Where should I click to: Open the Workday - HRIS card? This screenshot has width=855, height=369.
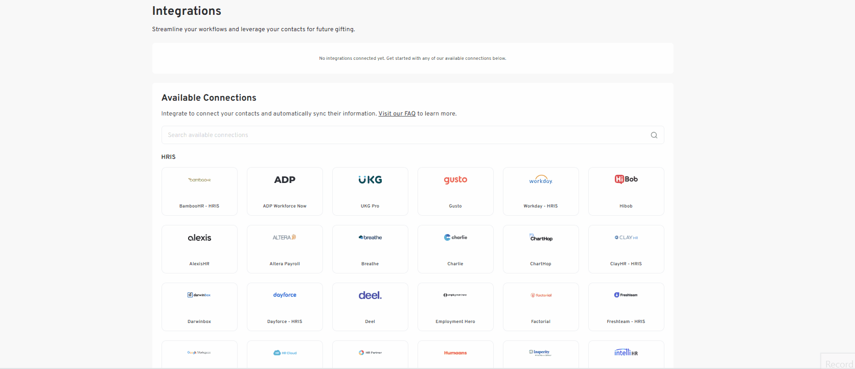point(541,191)
